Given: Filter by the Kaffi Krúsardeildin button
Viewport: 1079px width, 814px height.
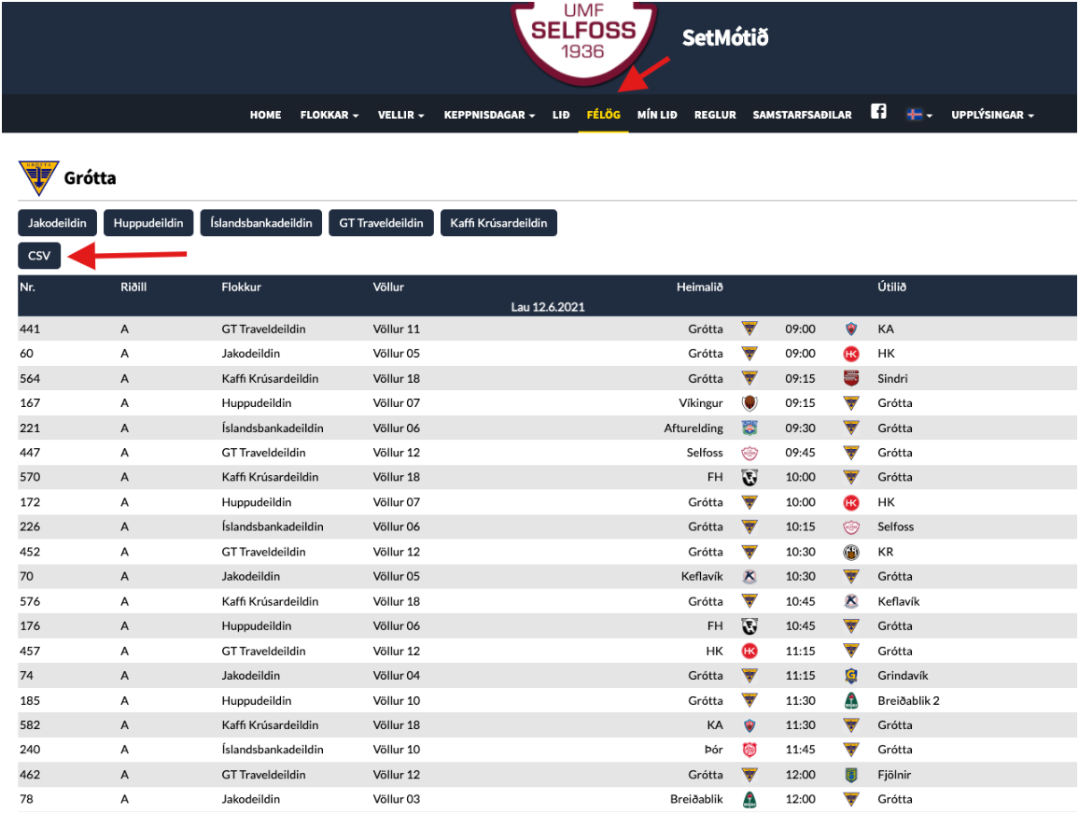Looking at the screenshot, I should point(499,223).
